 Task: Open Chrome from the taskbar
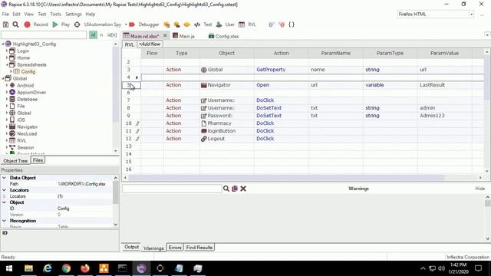(66, 268)
